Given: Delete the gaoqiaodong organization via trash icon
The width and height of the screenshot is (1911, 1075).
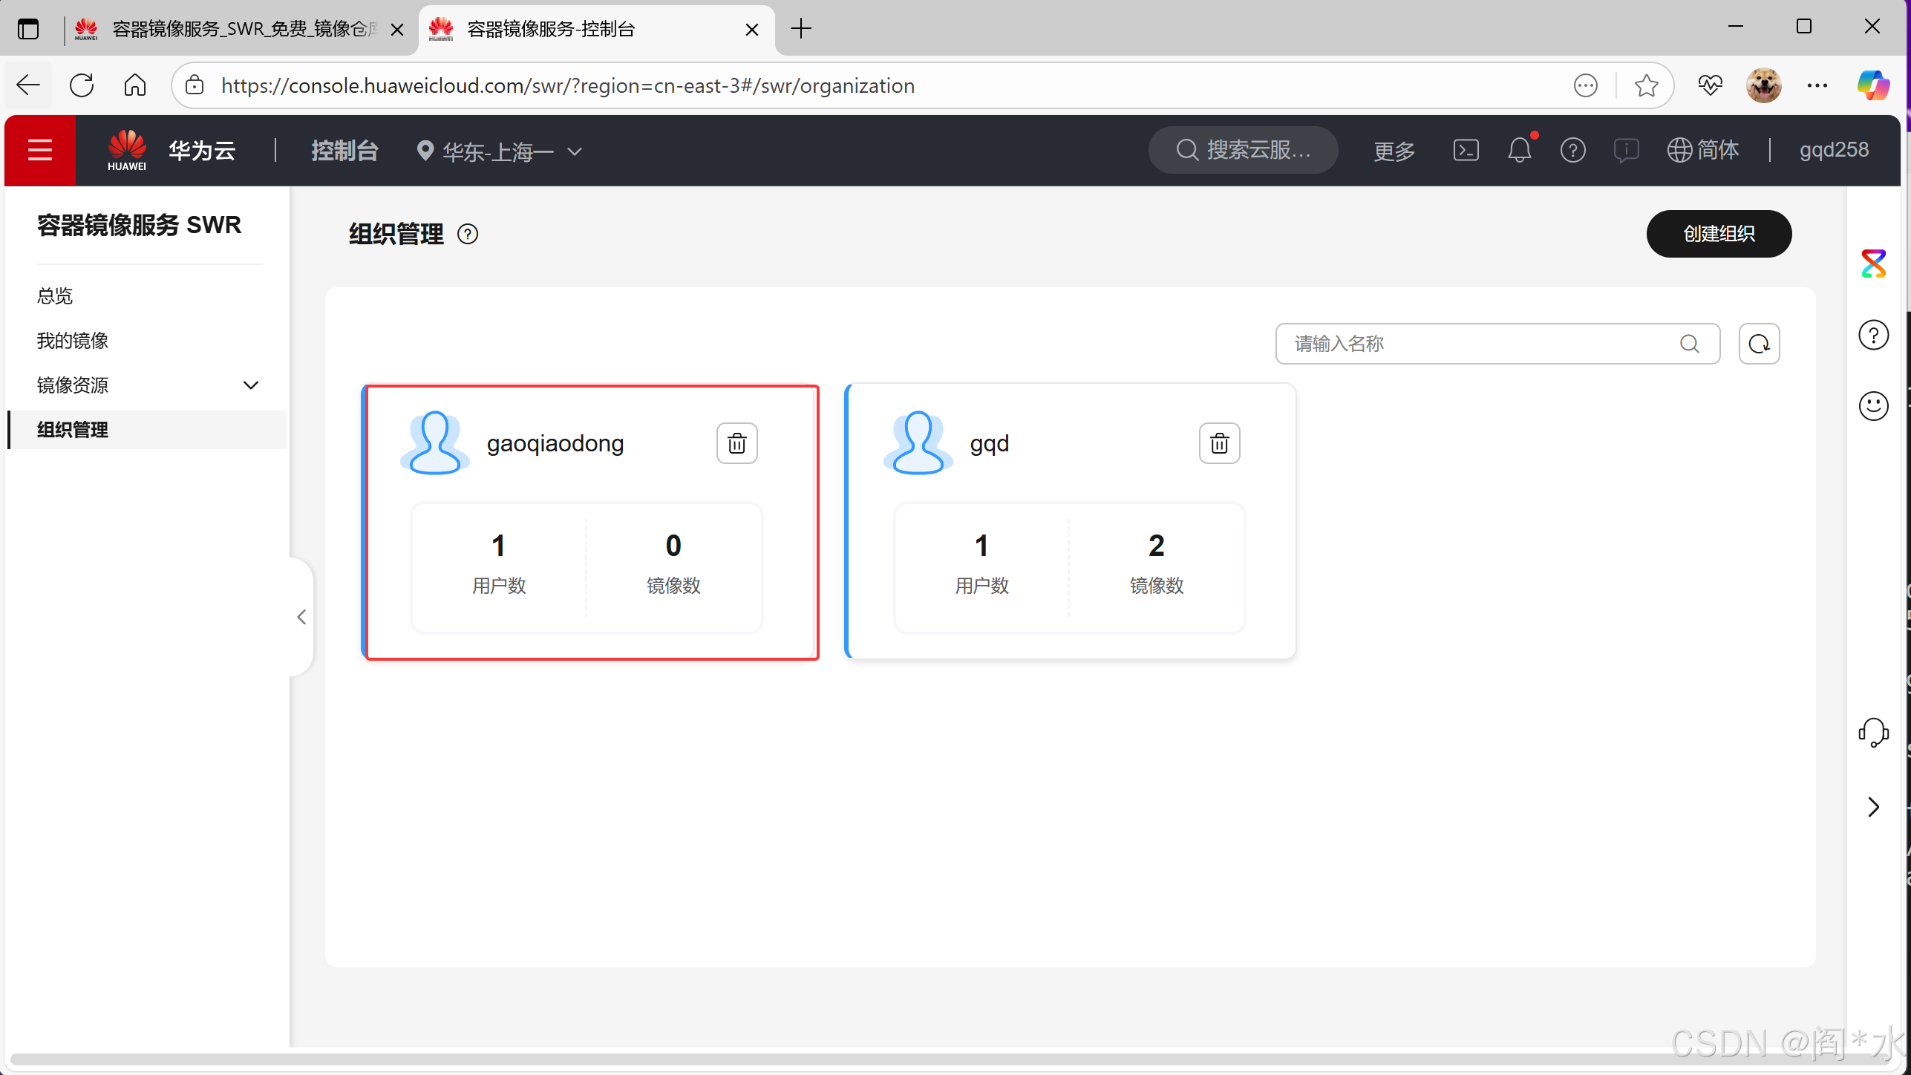Looking at the screenshot, I should point(736,443).
